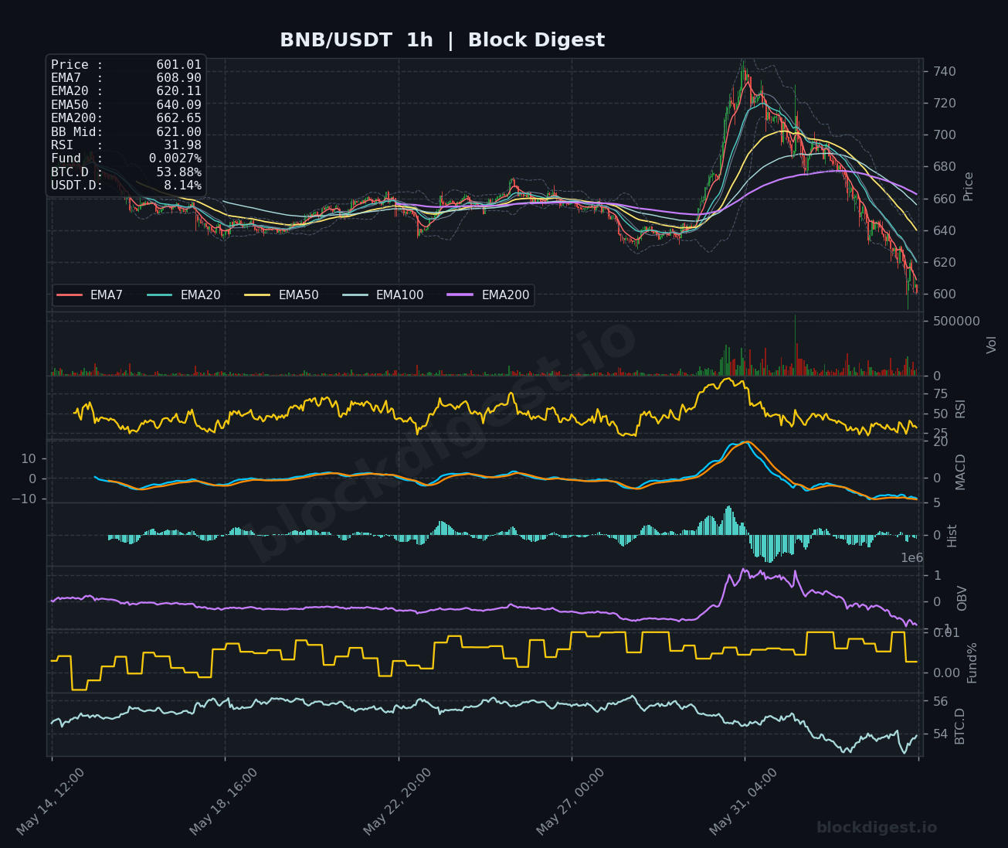Click the RSI 75 axis tick
This screenshot has width=1008, height=848.
point(940,394)
